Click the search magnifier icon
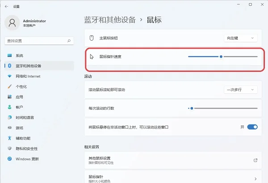 [x=69, y=41]
